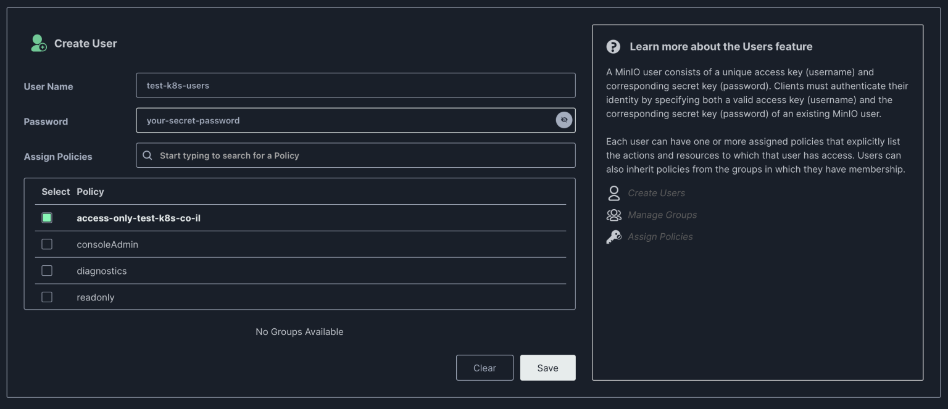Click the Policy column header

(90, 192)
